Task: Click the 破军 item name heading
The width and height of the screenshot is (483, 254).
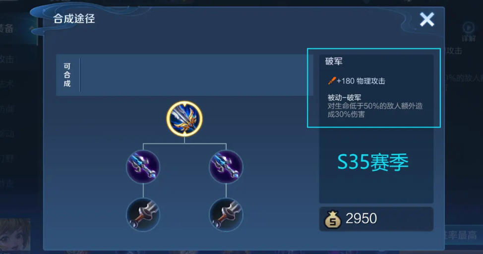Action: pyautogui.click(x=334, y=62)
